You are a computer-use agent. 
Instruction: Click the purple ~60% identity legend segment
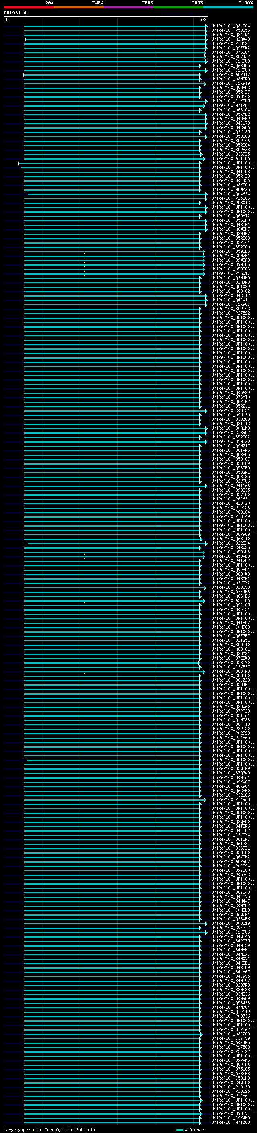tap(128, 7)
